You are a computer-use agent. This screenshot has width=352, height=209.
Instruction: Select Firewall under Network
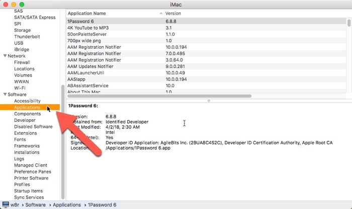click(22, 62)
